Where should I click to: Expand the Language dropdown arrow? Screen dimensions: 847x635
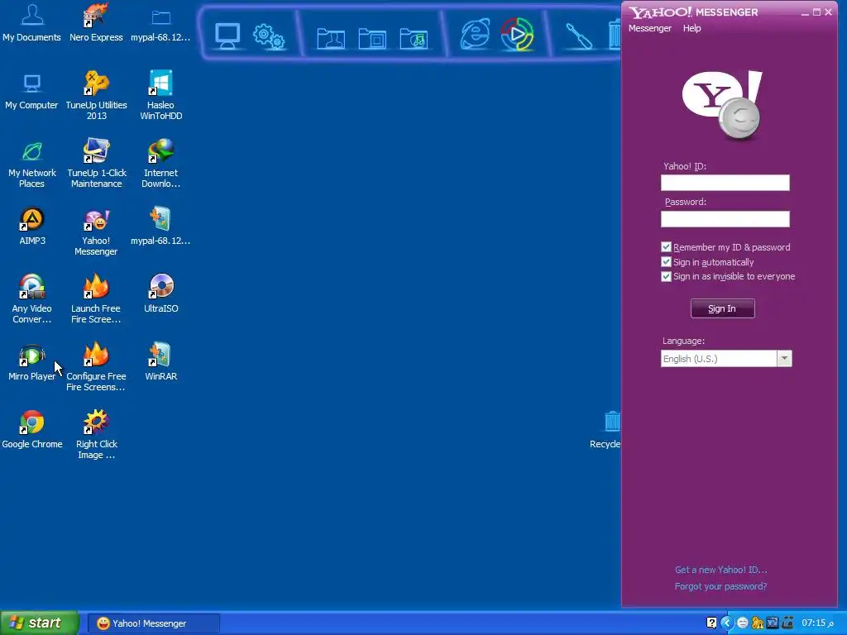point(784,359)
